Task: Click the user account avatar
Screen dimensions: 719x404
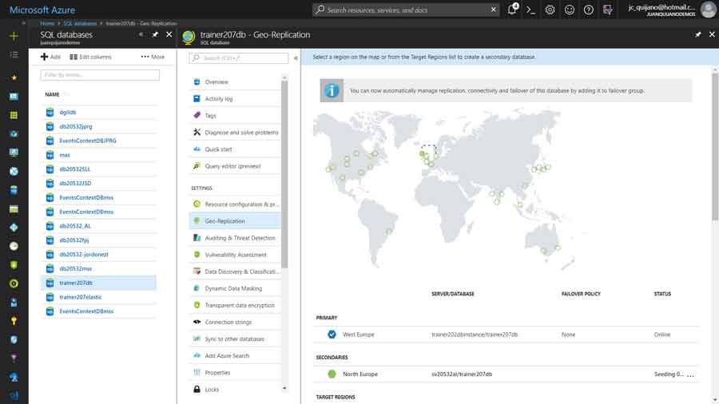Action: (708, 10)
